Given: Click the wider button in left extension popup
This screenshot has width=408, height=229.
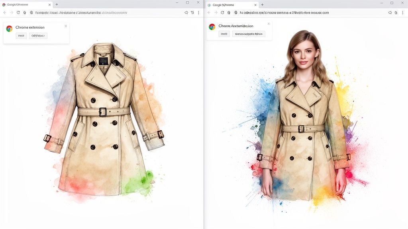Looking at the screenshot, I should (x=38, y=36).
